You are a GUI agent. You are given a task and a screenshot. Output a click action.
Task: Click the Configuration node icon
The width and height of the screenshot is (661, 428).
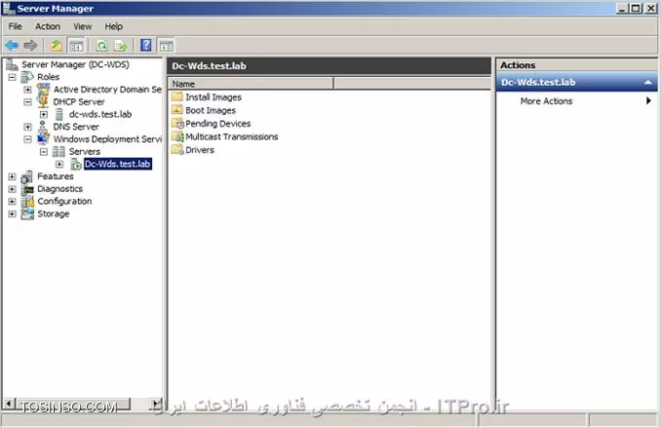point(27,201)
